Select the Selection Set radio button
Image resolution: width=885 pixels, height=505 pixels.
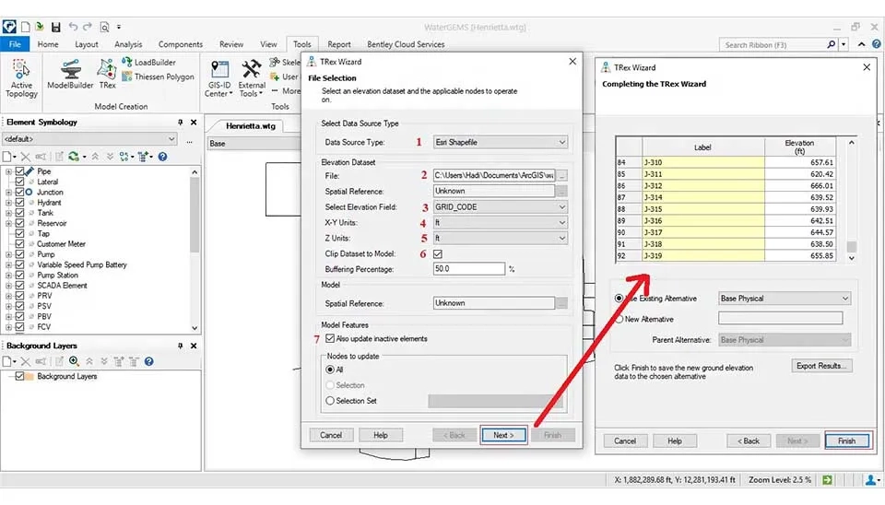(330, 401)
